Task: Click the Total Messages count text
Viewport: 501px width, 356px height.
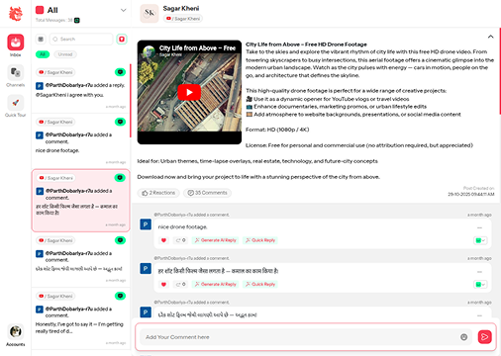Action: 54,21
